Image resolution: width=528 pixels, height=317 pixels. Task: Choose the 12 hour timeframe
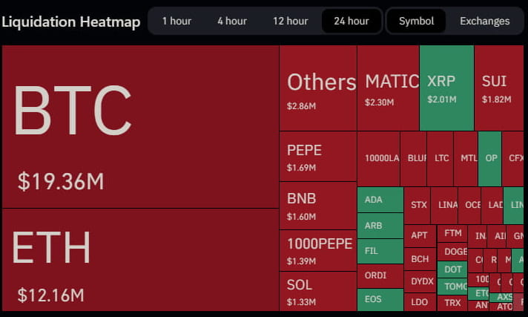coord(290,21)
